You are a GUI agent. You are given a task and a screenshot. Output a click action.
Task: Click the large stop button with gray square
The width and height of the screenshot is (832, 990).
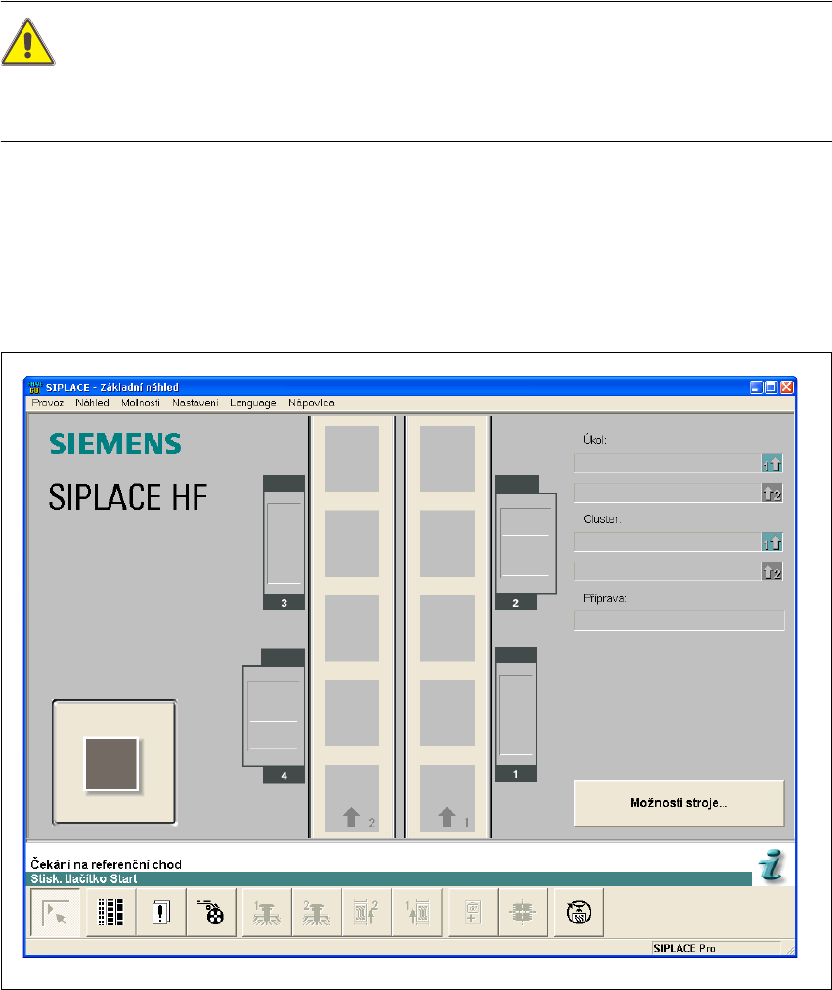pyautogui.click(x=114, y=762)
